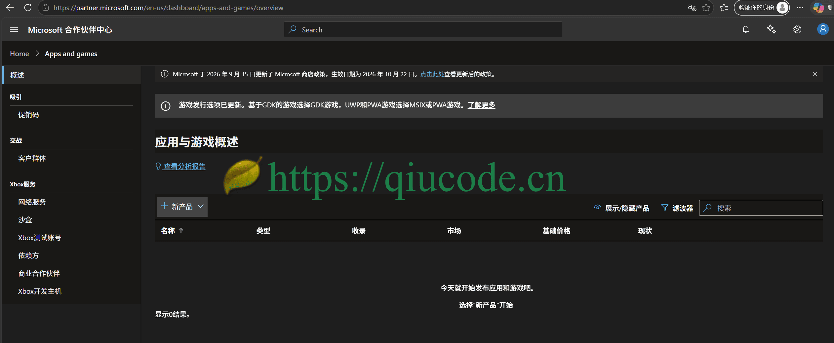Click info icon on store policy notice
Image resolution: width=834 pixels, height=343 pixels.
(165, 74)
